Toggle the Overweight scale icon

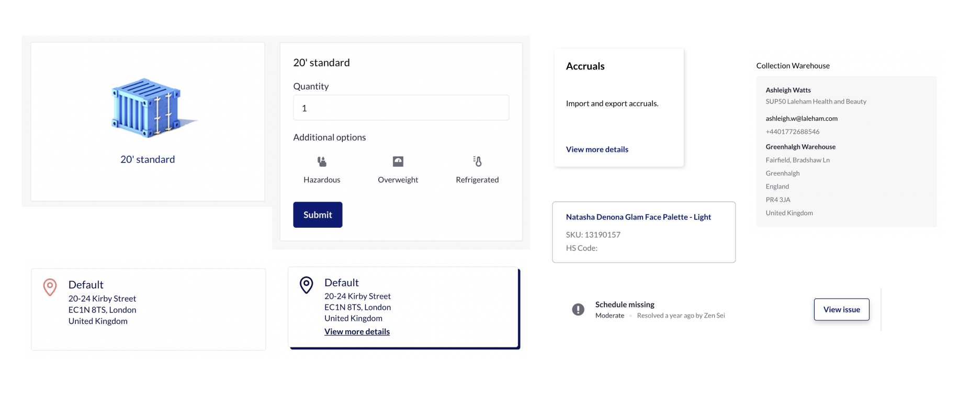tap(398, 161)
